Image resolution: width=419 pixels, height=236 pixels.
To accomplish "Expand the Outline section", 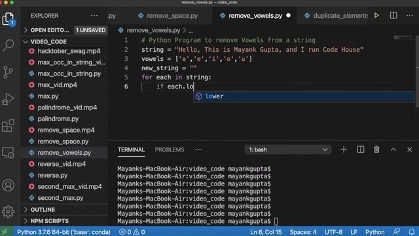I will pos(64,210).
